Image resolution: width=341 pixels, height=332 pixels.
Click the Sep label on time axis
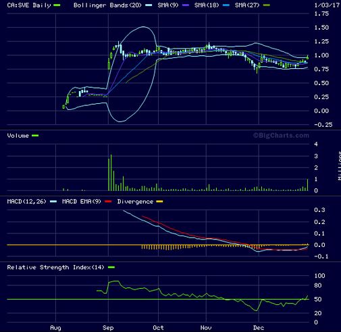click(108, 328)
